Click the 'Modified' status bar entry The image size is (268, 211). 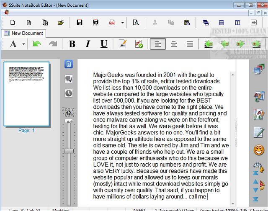[x=61, y=209]
